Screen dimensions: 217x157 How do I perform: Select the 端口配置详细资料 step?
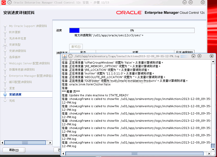pos(20,82)
